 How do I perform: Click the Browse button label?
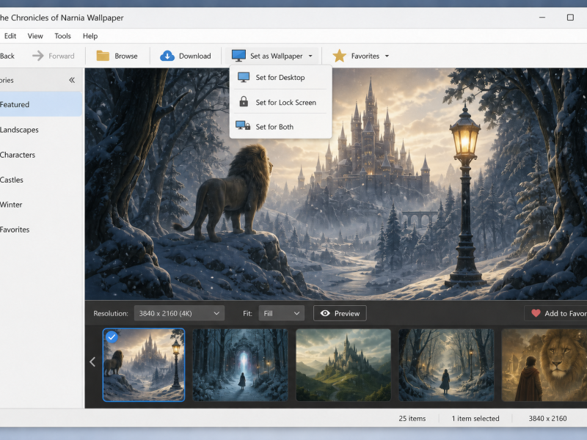[126, 56]
